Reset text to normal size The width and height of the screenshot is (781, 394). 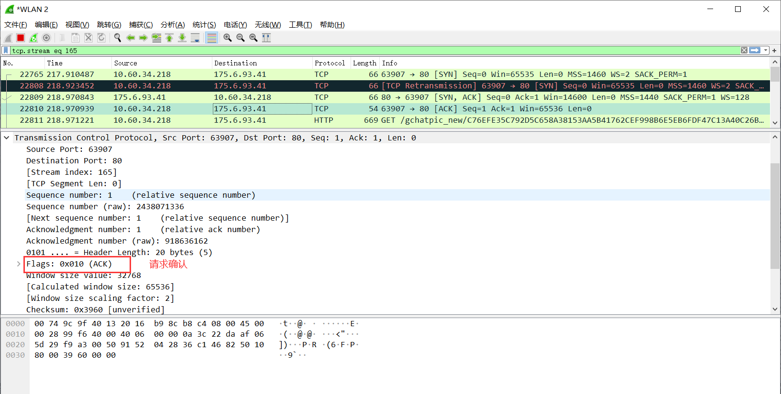[x=253, y=38]
